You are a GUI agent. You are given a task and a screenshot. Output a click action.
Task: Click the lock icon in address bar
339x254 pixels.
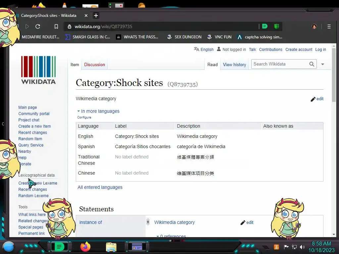(70, 26)
